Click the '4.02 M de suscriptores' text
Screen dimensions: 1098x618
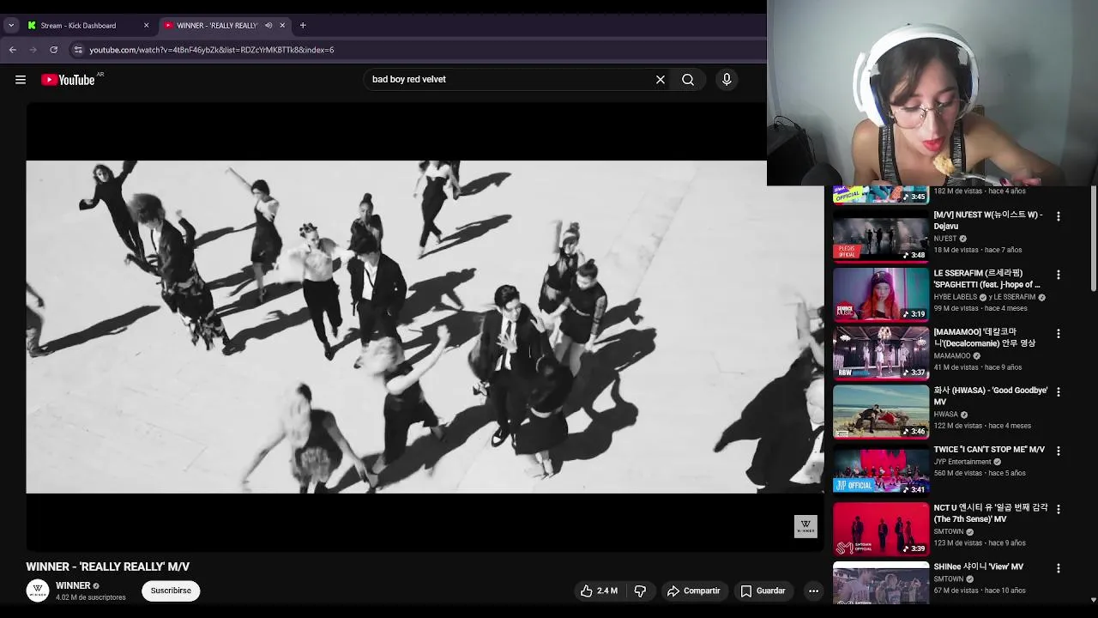pyautogui.click(x=91, y=597)
